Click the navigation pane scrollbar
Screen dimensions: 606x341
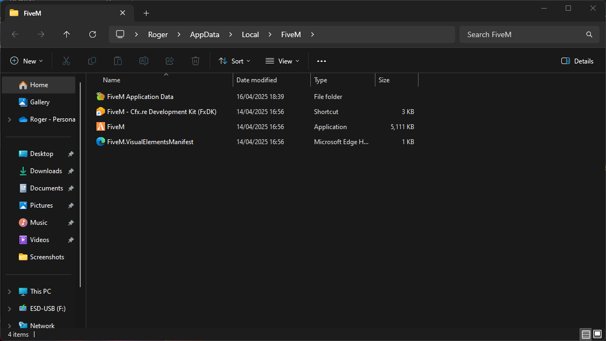tap(80, 184)
